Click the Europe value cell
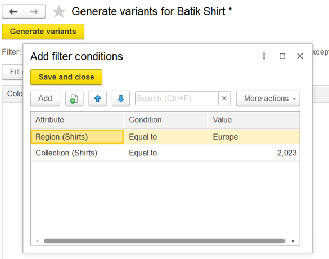The width and height of the screenshot is (329, 259). [254, 137]
